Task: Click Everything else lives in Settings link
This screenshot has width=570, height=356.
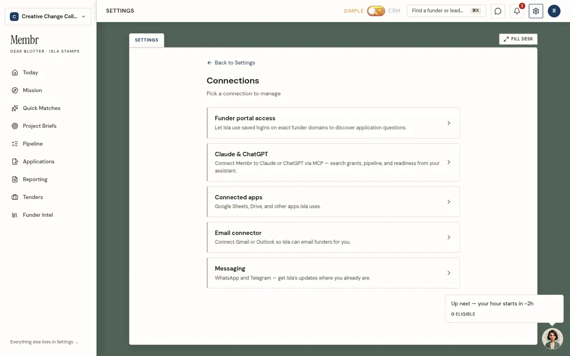Action: [44, 342]
